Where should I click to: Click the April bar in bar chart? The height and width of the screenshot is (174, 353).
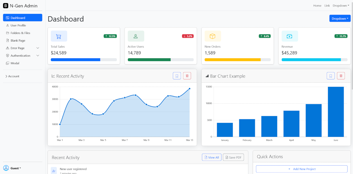(291, 124)
